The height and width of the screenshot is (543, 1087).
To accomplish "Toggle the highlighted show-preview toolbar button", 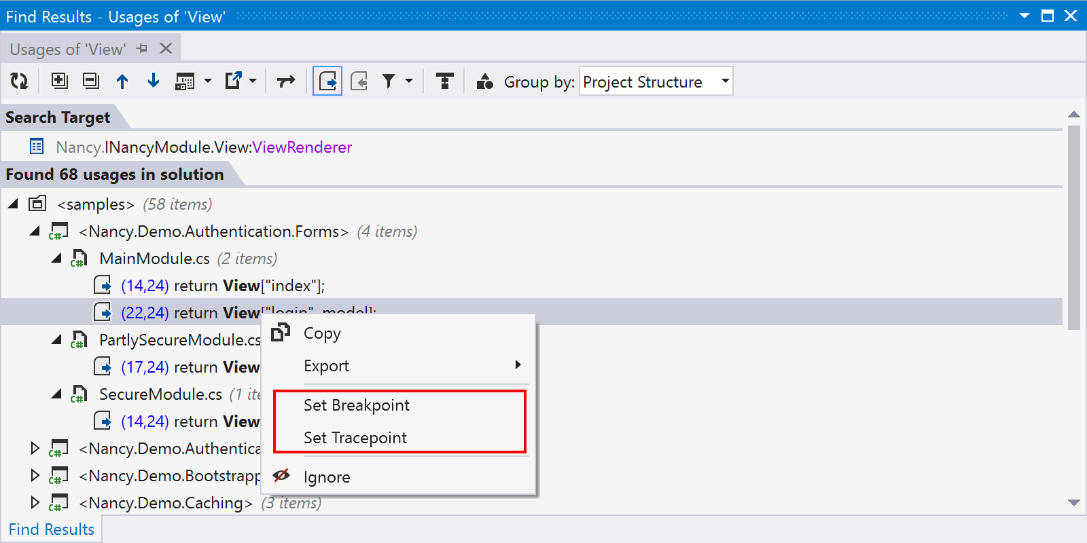I will (x=327, y=81).
